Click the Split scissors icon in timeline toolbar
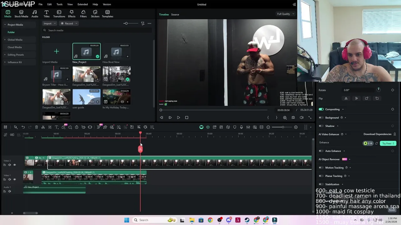The width and height of the screenshot is (401, 225). [x=43, y=127]
